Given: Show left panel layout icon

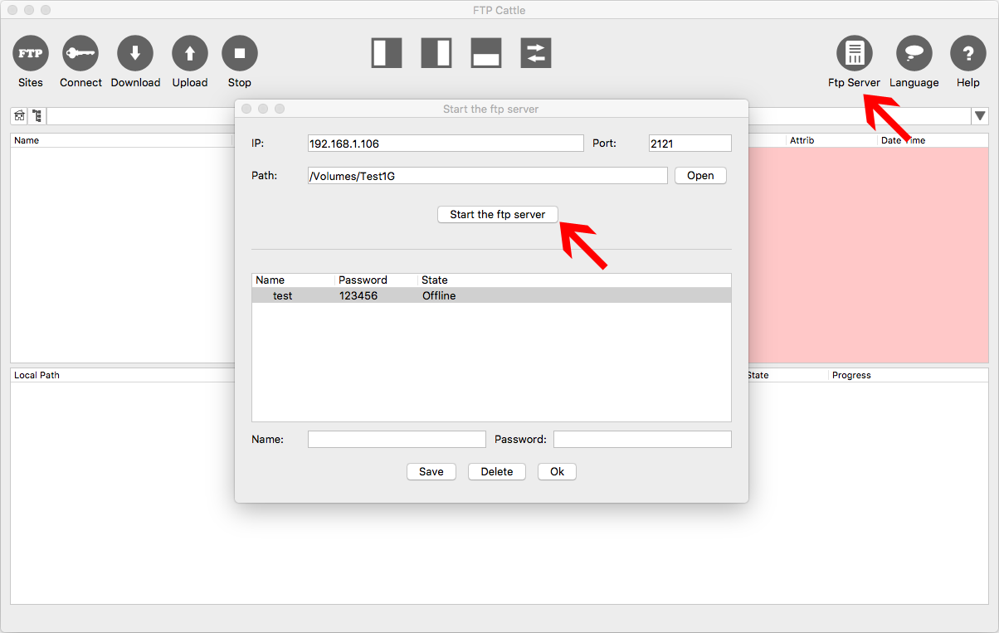Looking at the screenshot, I should (x=387, y=53).
